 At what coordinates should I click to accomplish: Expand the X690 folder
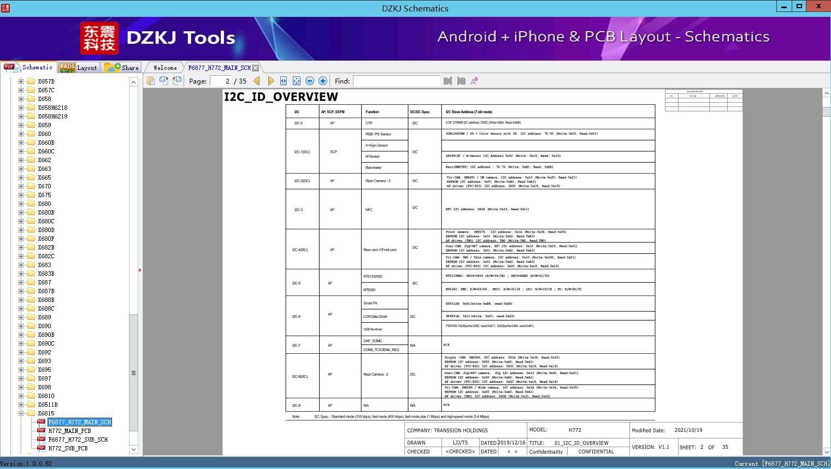point(21,326)
